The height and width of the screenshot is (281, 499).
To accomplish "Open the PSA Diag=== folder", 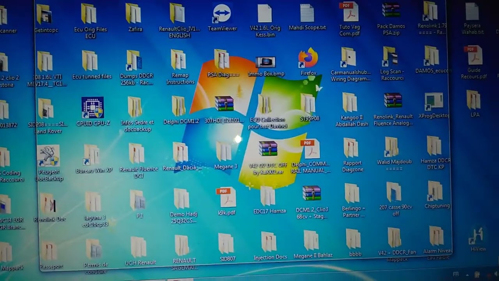I will tap(222, 59).
